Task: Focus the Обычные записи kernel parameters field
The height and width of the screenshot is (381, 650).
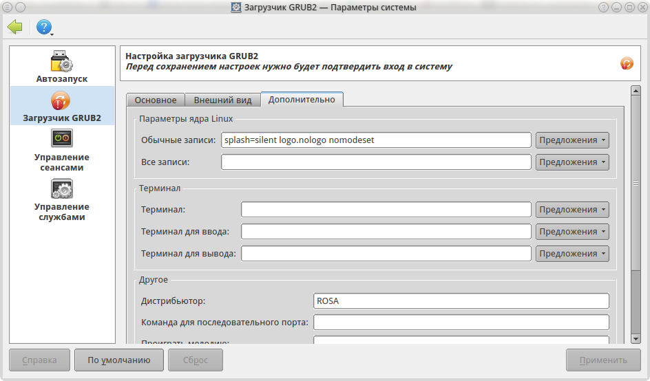Action: click(376, 140)
